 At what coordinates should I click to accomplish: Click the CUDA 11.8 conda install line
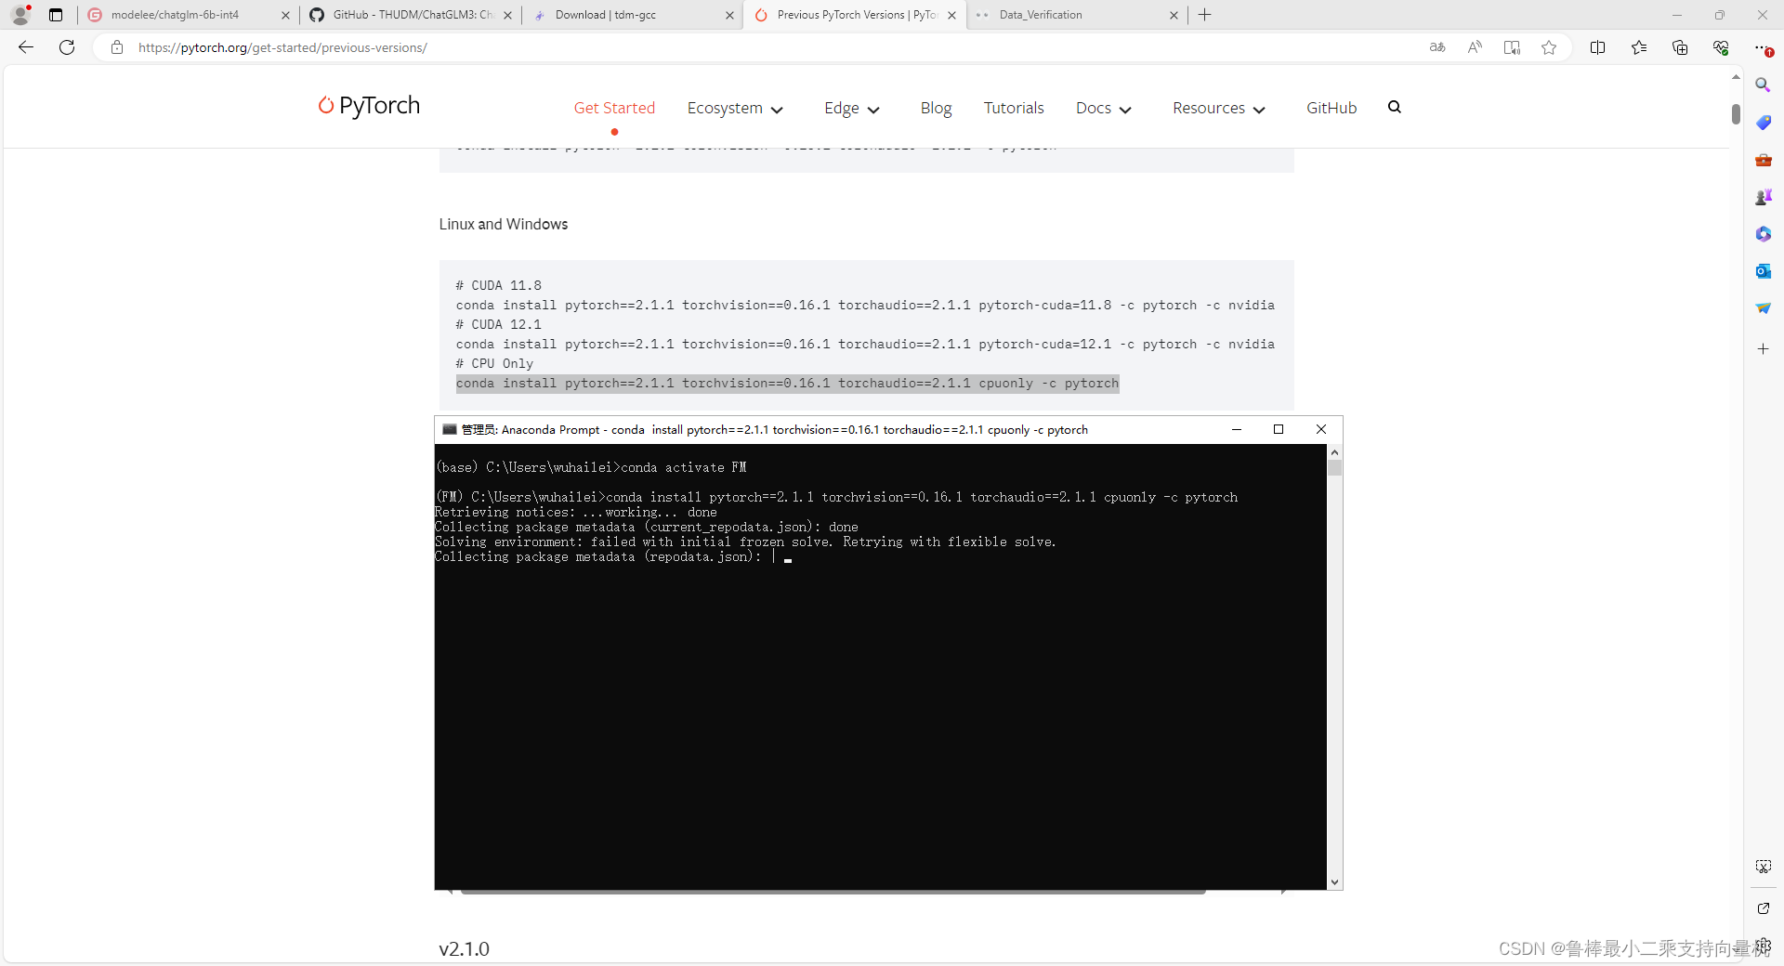point(865,306)
